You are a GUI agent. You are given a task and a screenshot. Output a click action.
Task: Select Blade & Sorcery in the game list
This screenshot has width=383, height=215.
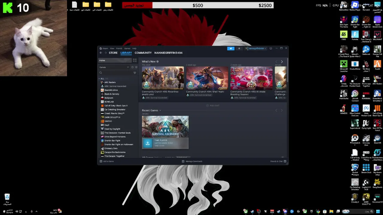[112, 94]
